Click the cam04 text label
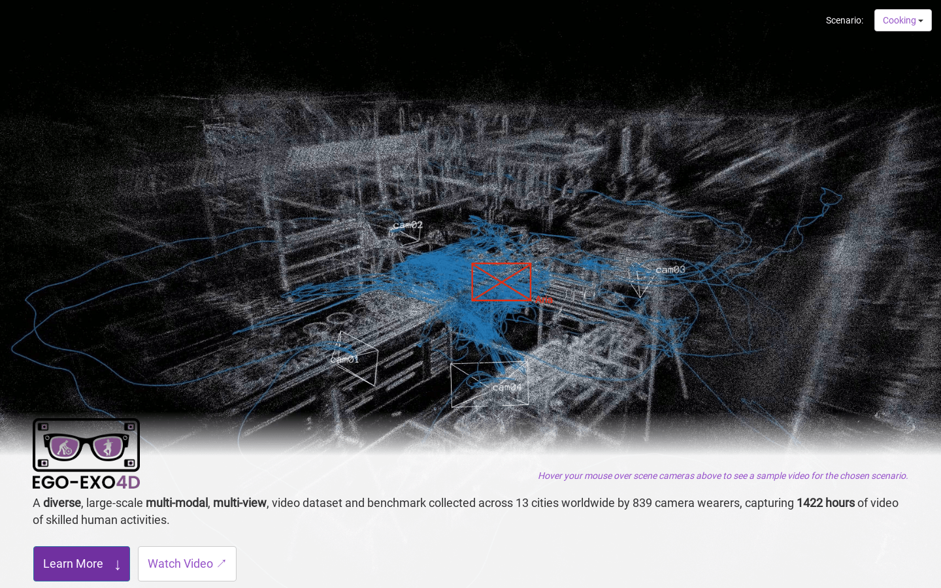The image size is (941, 588). [507, 387]
